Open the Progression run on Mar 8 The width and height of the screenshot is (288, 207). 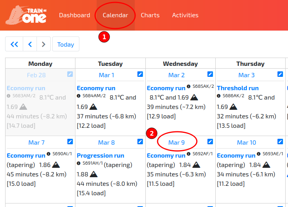pos(100,156)
